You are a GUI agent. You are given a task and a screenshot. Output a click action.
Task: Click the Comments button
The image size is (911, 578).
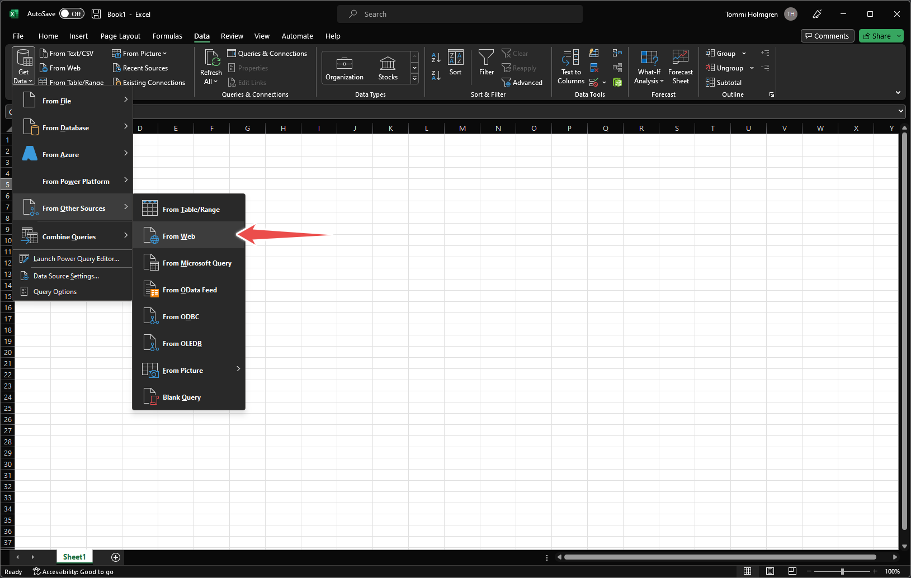click(827, 36)
